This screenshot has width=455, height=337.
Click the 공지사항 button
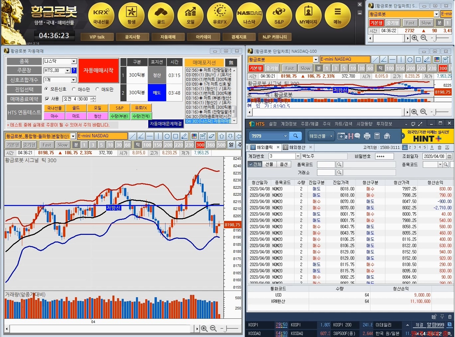132,37
